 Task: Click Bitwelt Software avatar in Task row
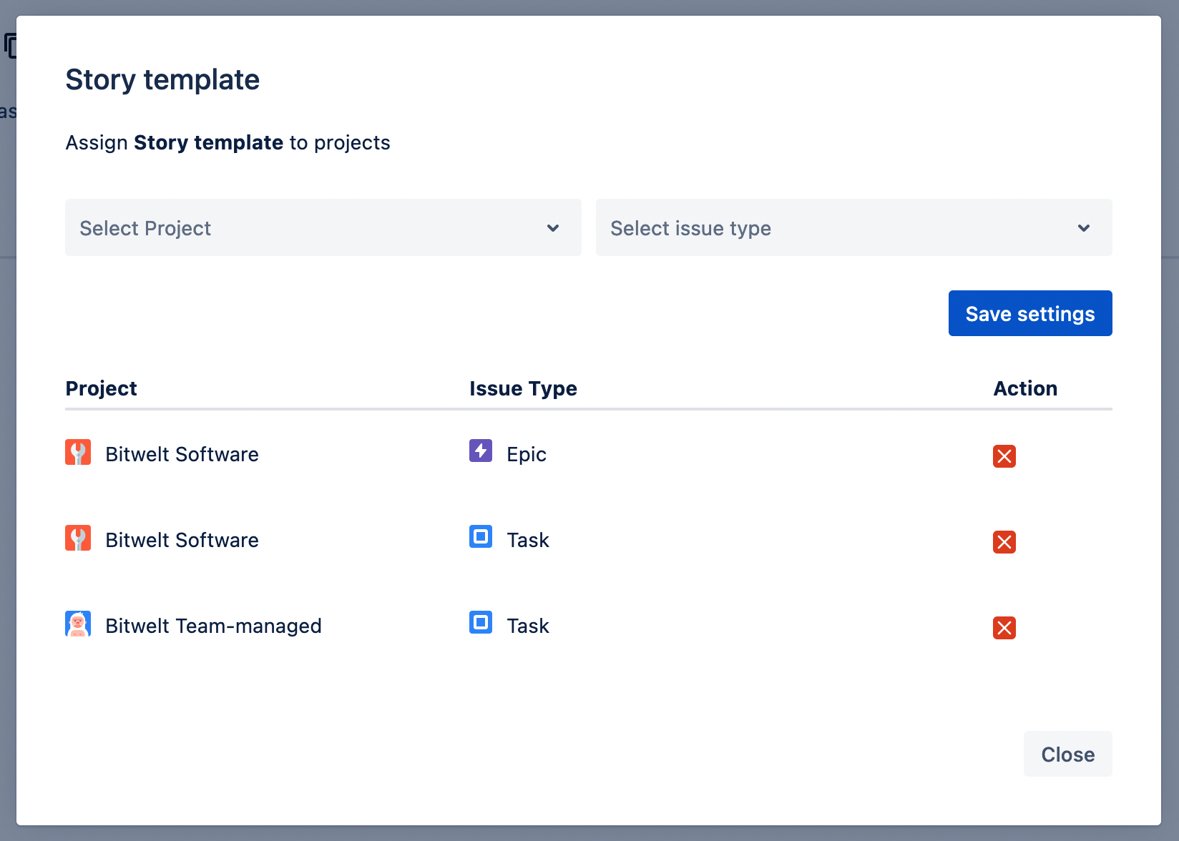pos(78,538)
